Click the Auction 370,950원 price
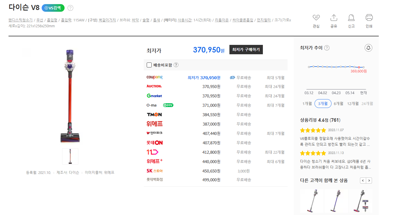 tap(212, 87)
